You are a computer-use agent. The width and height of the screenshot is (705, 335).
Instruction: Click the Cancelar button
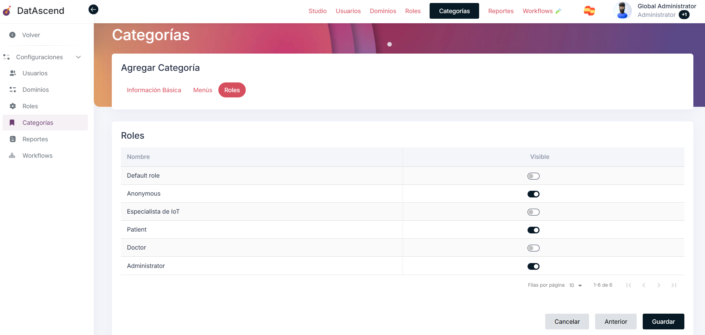567,322
